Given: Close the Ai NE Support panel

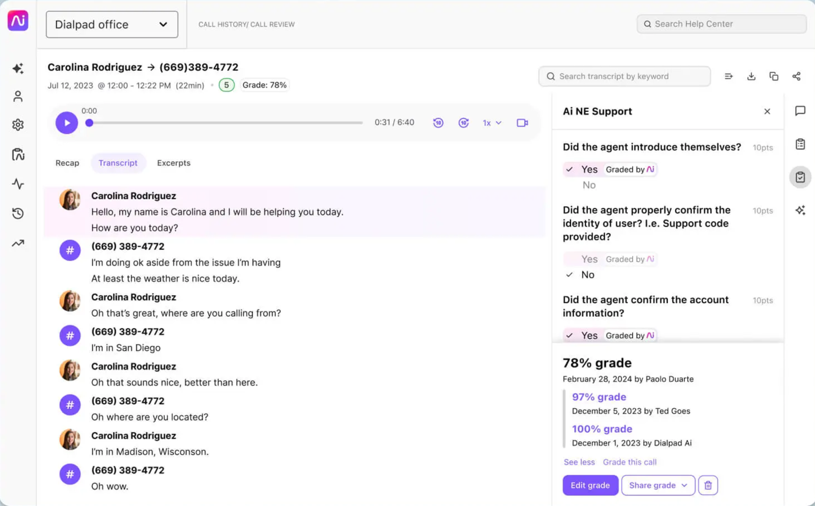Looking at the screenshot, I should point(767,112).
